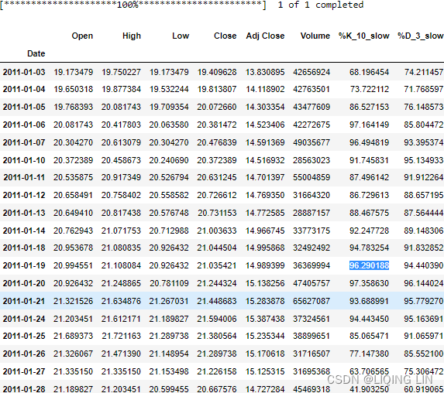Image resolution: width=444 pixels, height=393 pixels.
Task: Click High value 20.917349
Action: [x=121, y=178]
